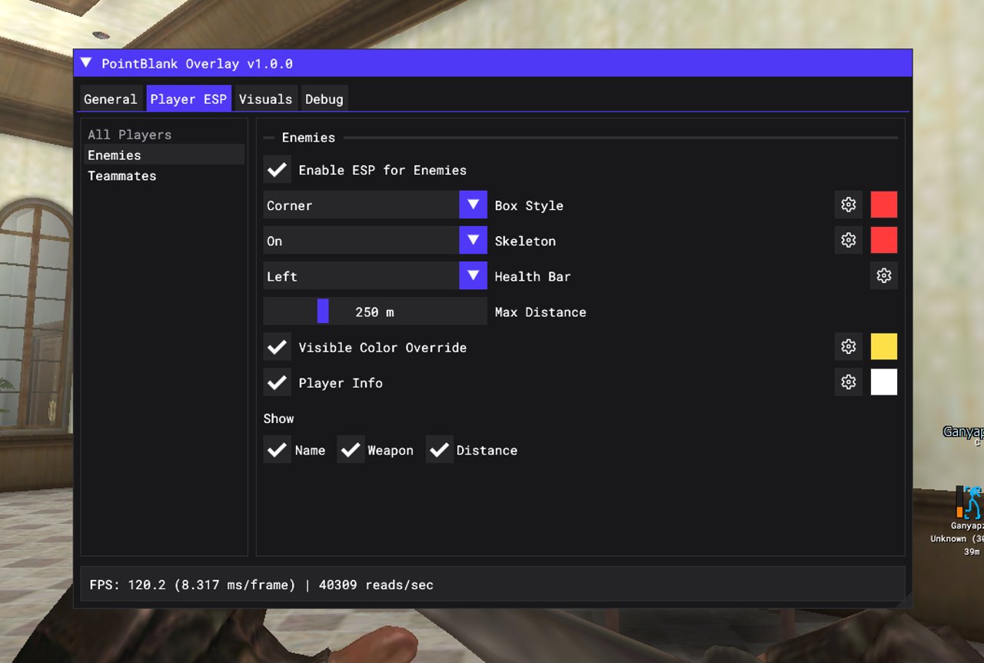Switch to the Visuals tab
Screen dimensions: 984x663
[266, 98]
